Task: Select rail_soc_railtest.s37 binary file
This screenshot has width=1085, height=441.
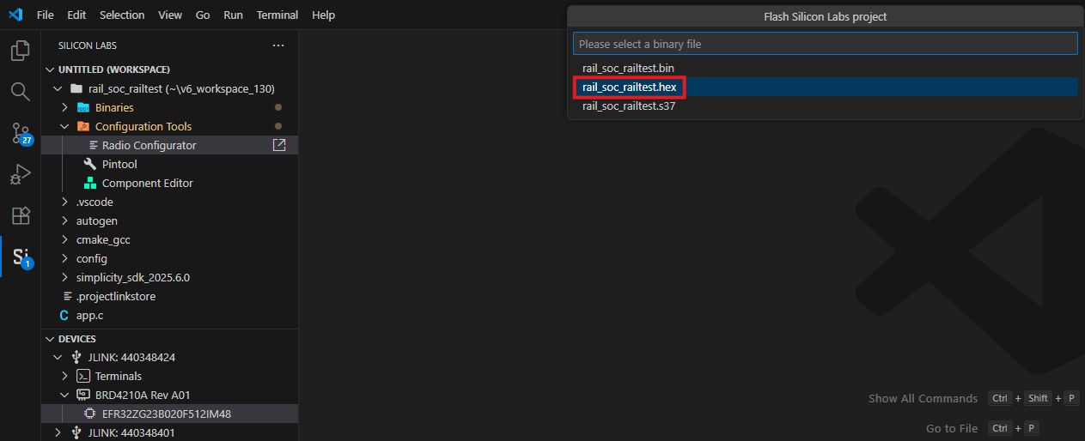Action: tap(826, 106)
